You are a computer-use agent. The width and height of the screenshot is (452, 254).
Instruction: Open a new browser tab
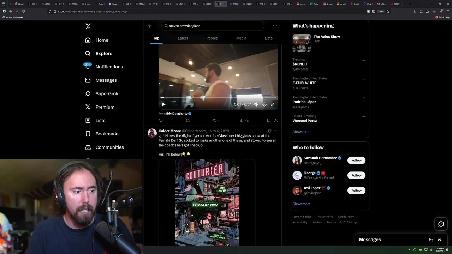point(410,4)
